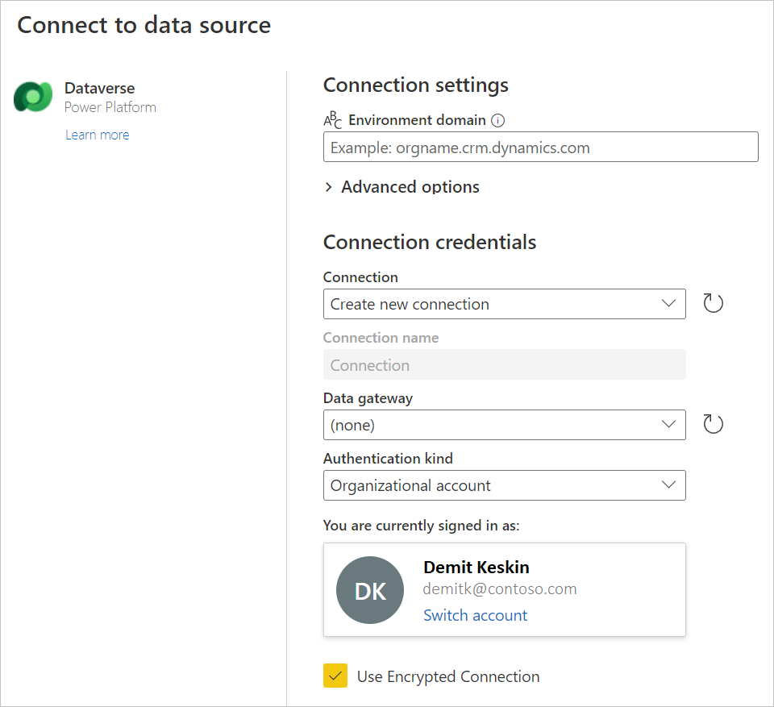Click the Power Platform subtitle
This screenshot has width=774, height=707.
[x=110, y=107]
